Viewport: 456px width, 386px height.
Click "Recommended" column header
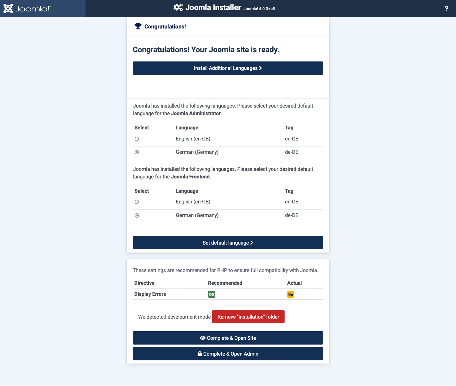point(225,283)
